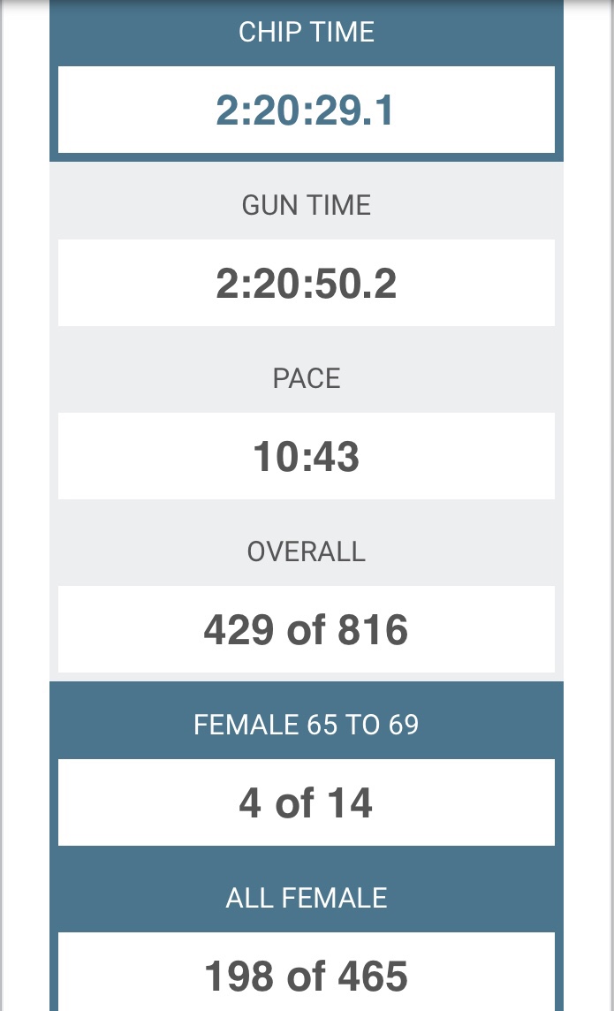The image size is (614, 1011).
Task: Select the 4 of 14 age group result
Action: click(306, 804)
